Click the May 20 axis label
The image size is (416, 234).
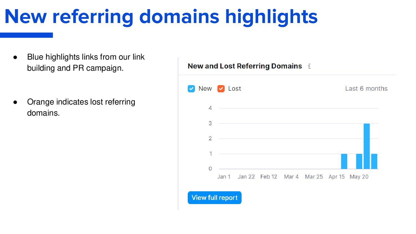(359, 177)
